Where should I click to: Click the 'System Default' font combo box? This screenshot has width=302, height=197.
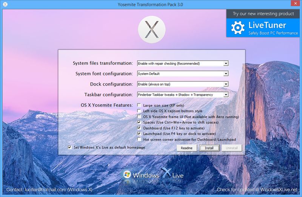coord(183,73)
